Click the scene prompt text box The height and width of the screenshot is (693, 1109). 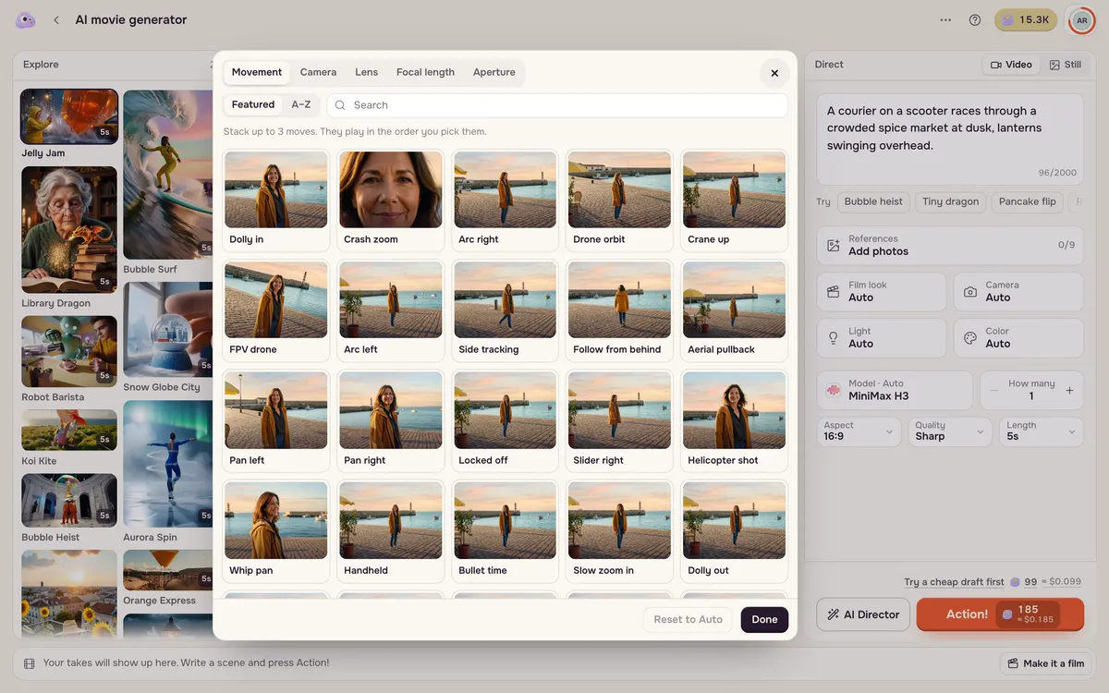950,139
